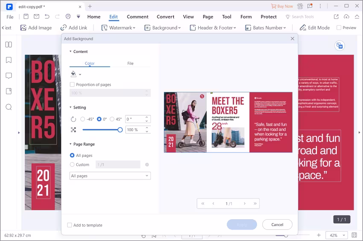This screenshot has width=363, height=241.
Task: Open the View tab
Action: [188, 17]
